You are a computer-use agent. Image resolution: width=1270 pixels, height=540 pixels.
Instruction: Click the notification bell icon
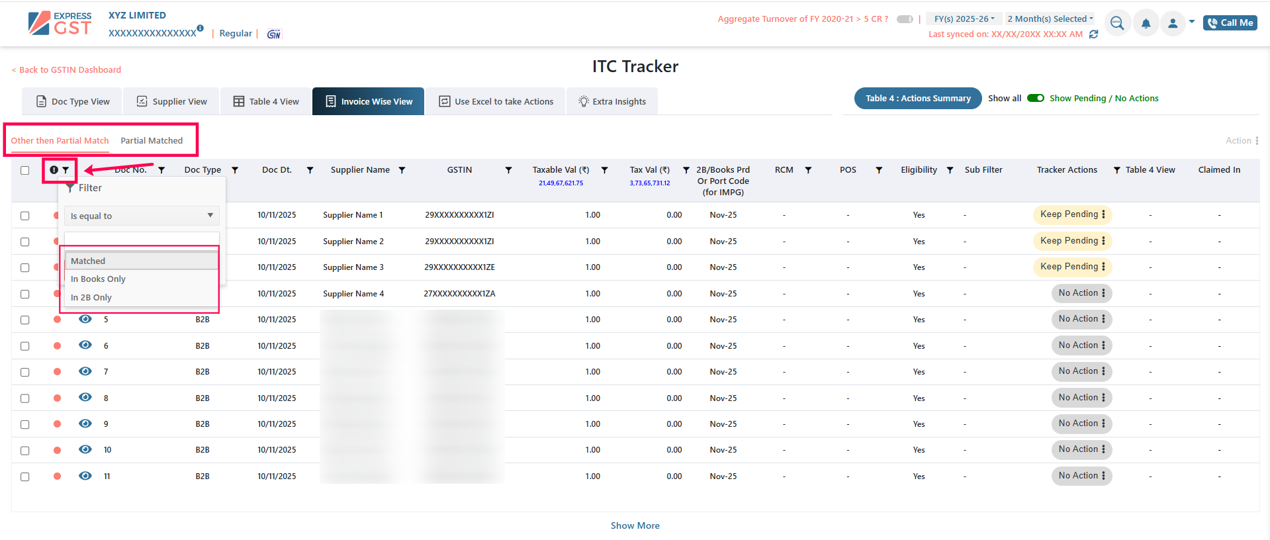pos(1146,24)
